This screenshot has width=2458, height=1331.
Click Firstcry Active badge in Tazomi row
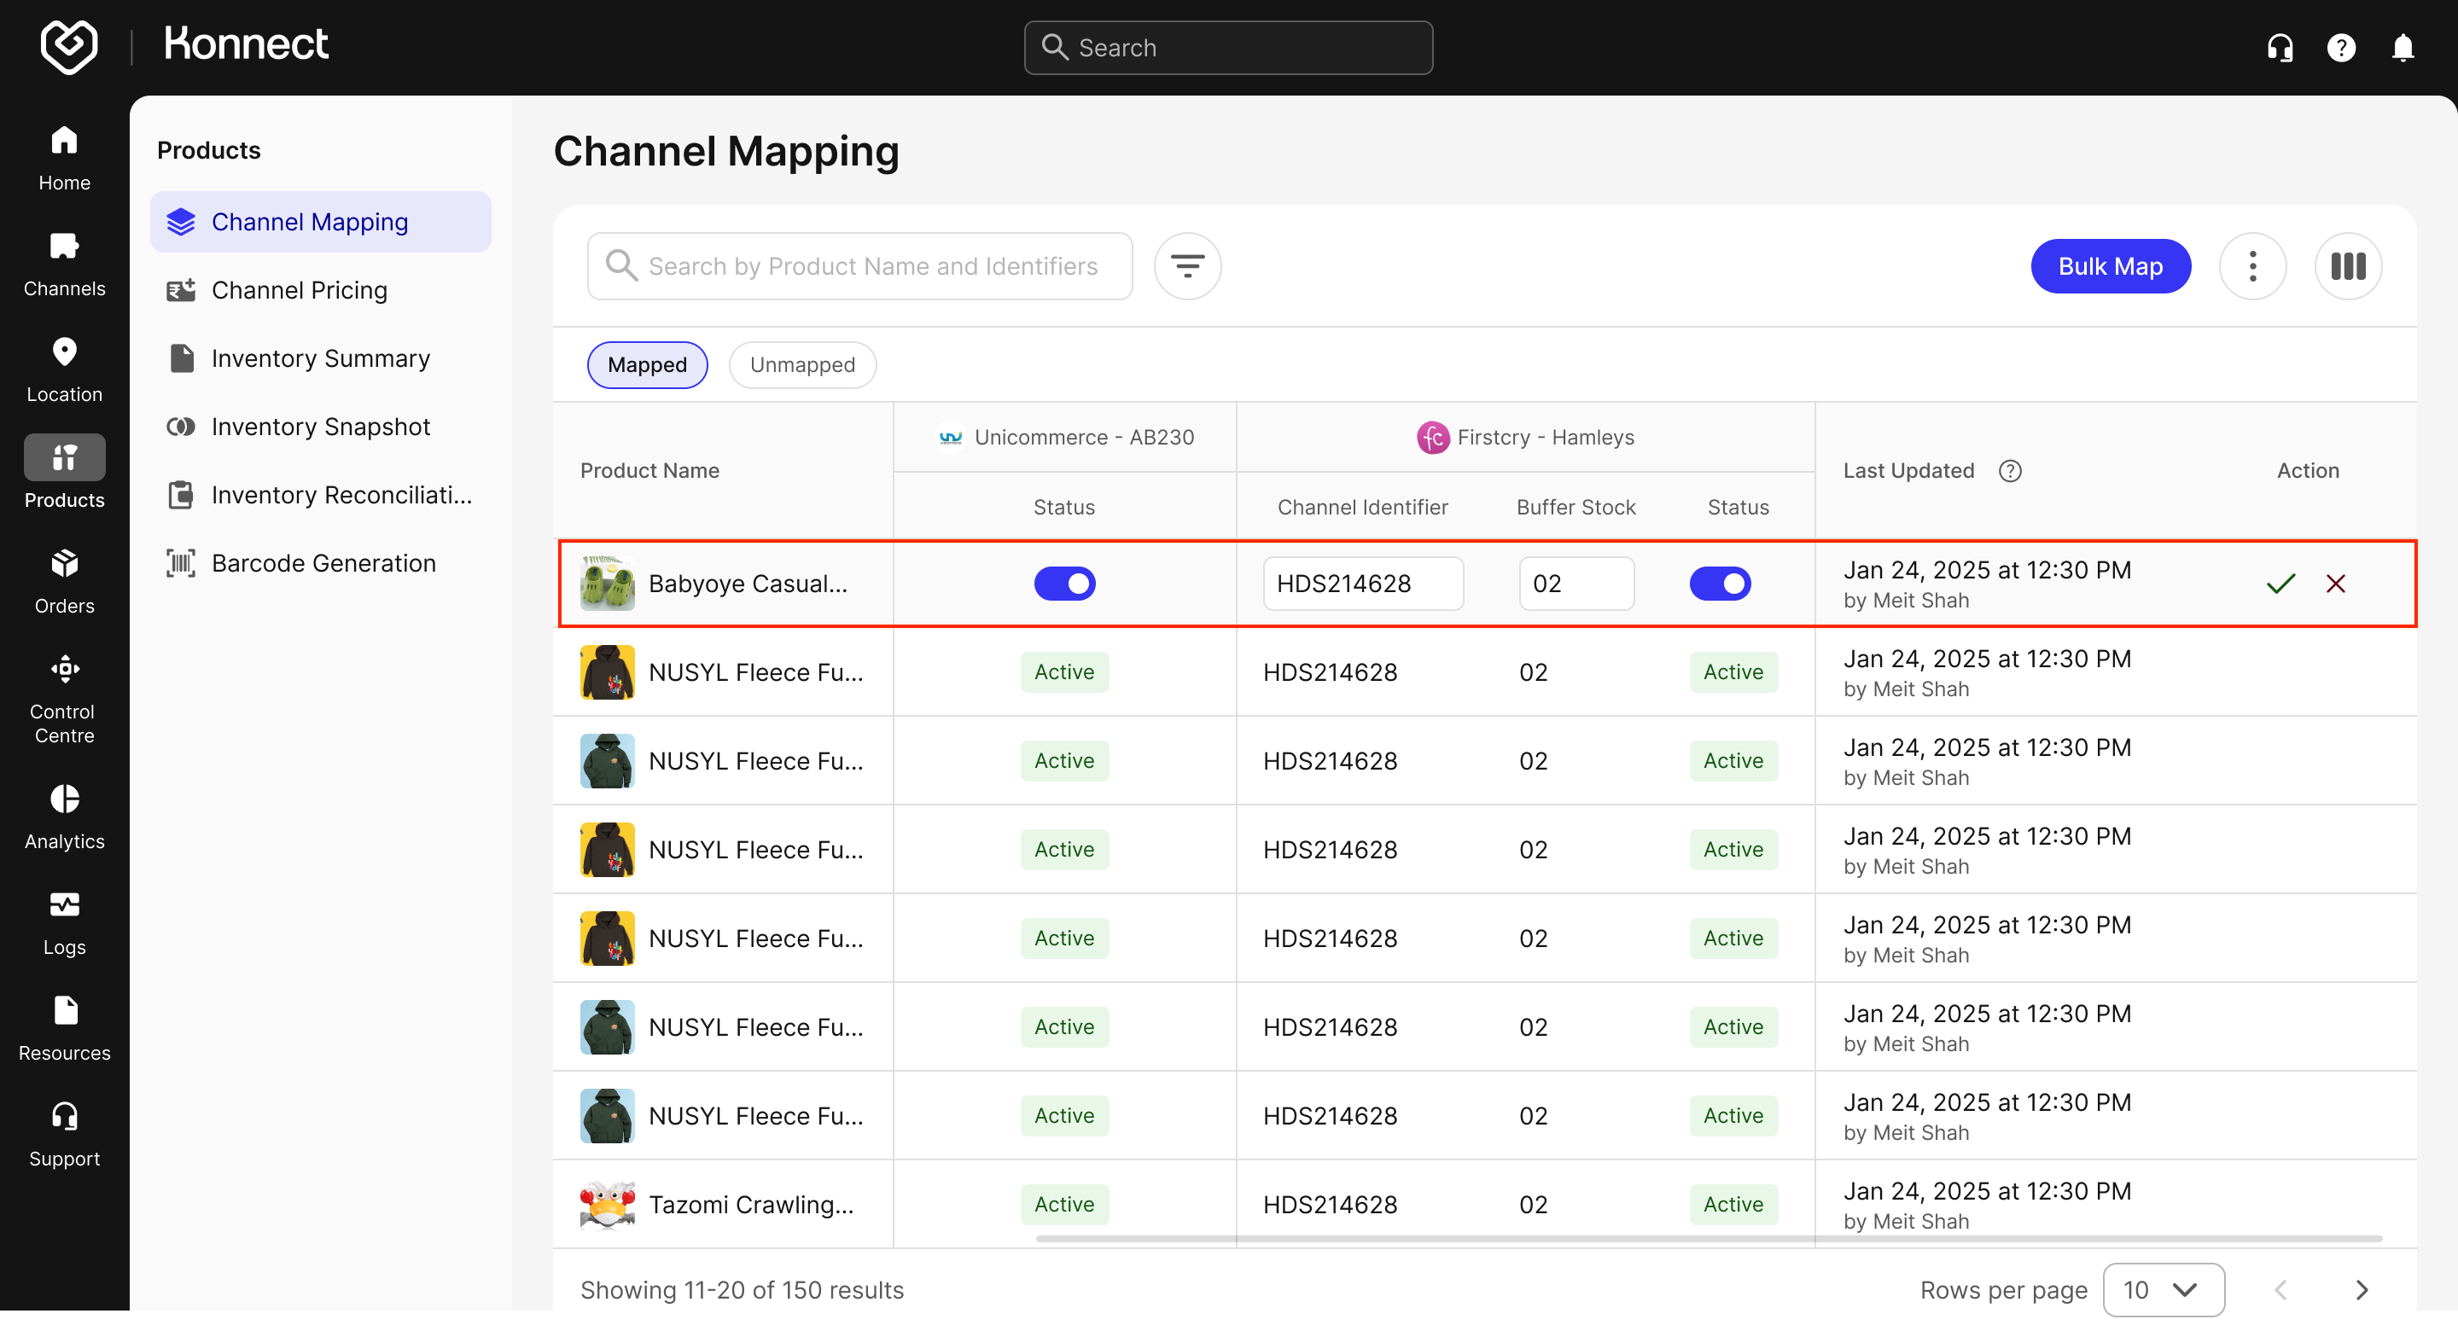tap(1733, 1205)
